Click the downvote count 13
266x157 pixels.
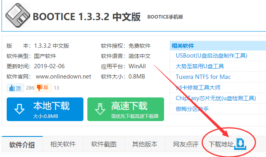pos(56,88)
